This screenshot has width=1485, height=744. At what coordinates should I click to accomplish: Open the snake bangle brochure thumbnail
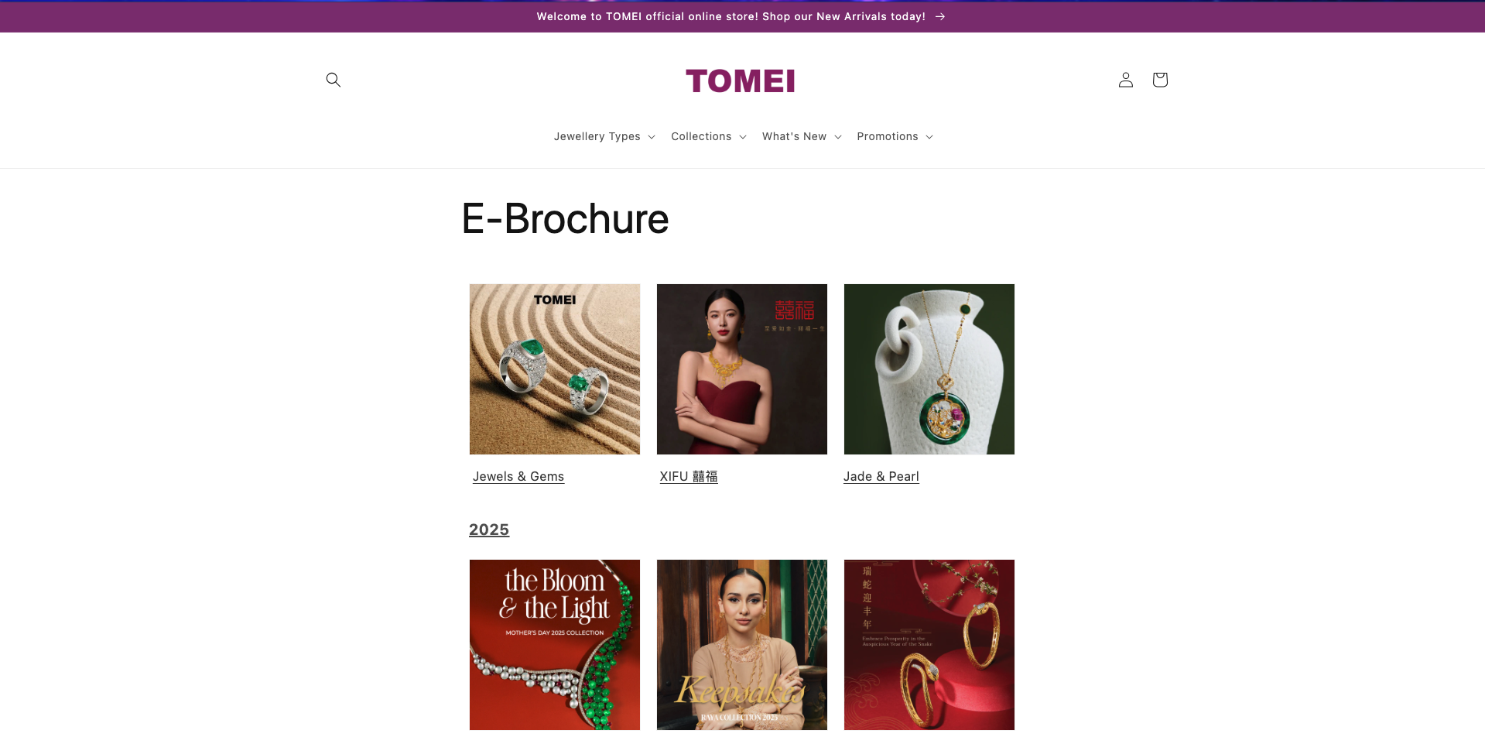point(929,645)
